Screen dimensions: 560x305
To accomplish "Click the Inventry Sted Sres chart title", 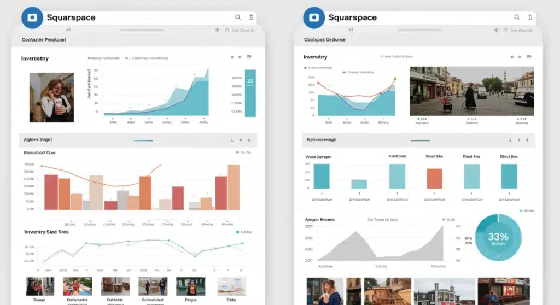I will pyautogui.click(x=46, y=232).
